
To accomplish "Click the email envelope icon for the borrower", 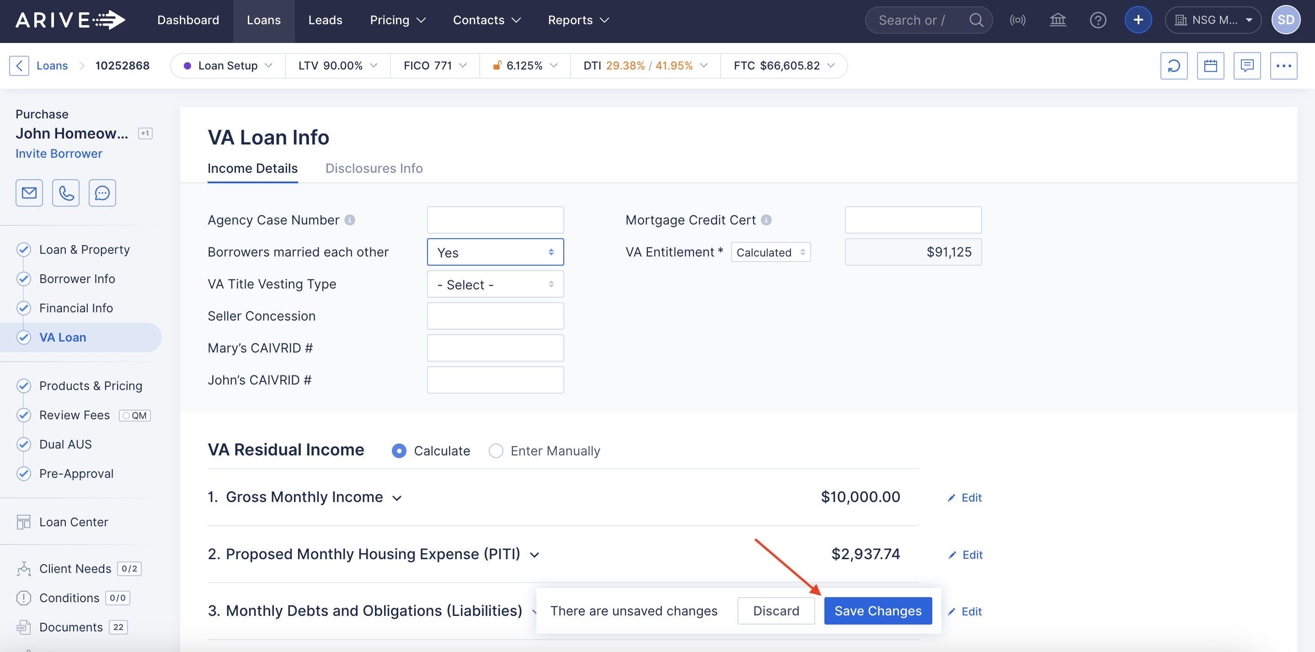I will point(29,192).
